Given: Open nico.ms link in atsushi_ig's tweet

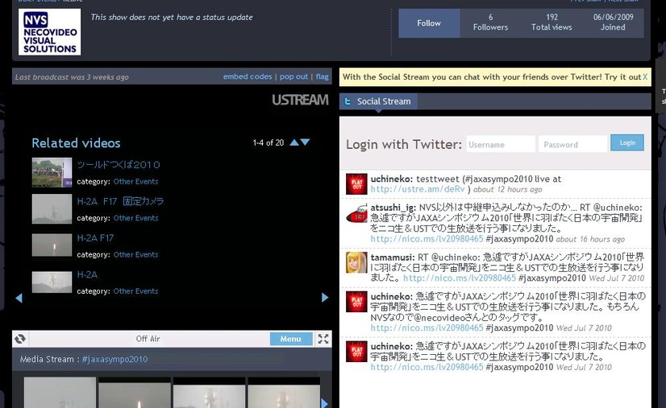Looking at the screenshot, I should (427, 239).
